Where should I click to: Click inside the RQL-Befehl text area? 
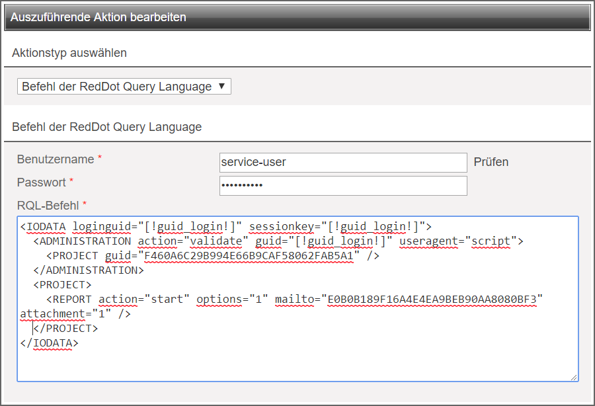pyautogui.click(x=298, y=299)
